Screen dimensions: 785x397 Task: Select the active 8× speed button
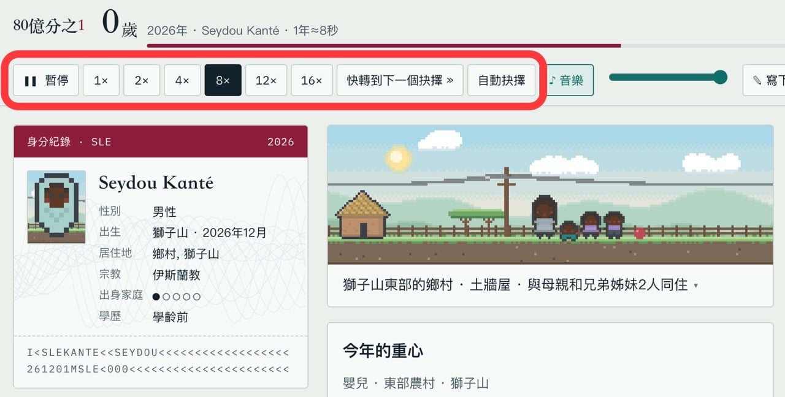[223, 80]
